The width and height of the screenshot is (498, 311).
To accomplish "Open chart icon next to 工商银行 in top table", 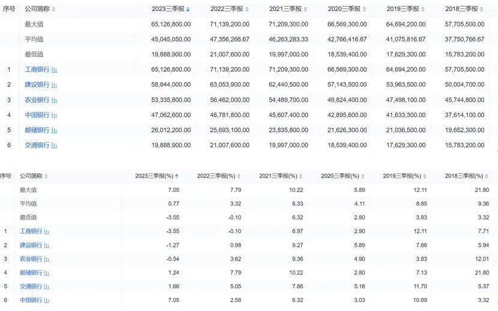I will coord(54,70).
